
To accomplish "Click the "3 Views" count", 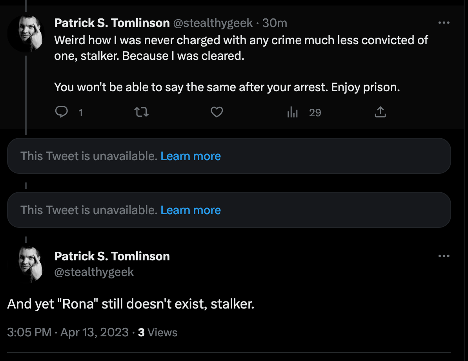I will pos(158,332).
